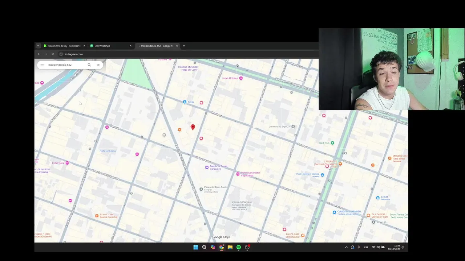Open Copilot from the taskbar
Screen dimensions: 465x261
[x=213, y=247]
